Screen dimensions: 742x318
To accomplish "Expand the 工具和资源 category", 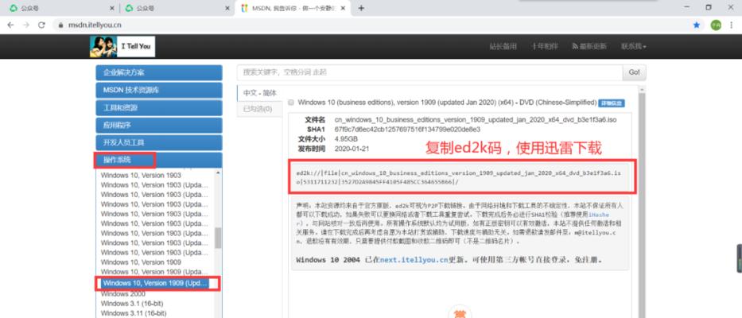I will (159, 108).
